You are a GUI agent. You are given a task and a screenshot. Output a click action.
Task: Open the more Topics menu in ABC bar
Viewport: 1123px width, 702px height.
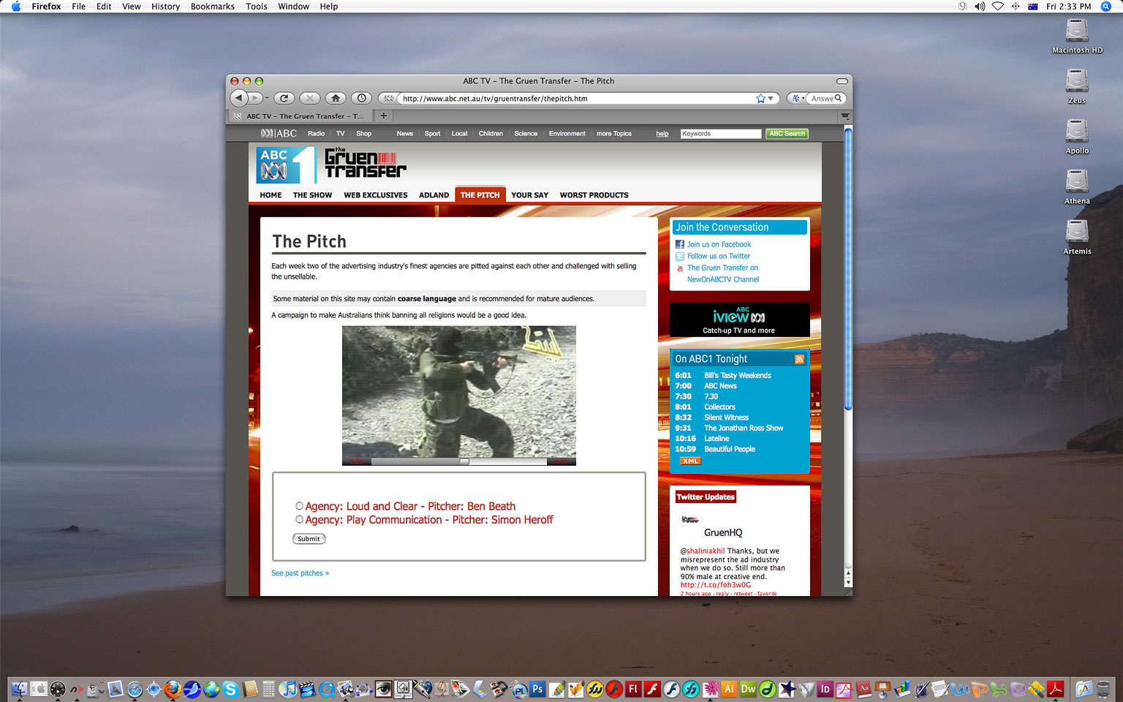(613, 134)
